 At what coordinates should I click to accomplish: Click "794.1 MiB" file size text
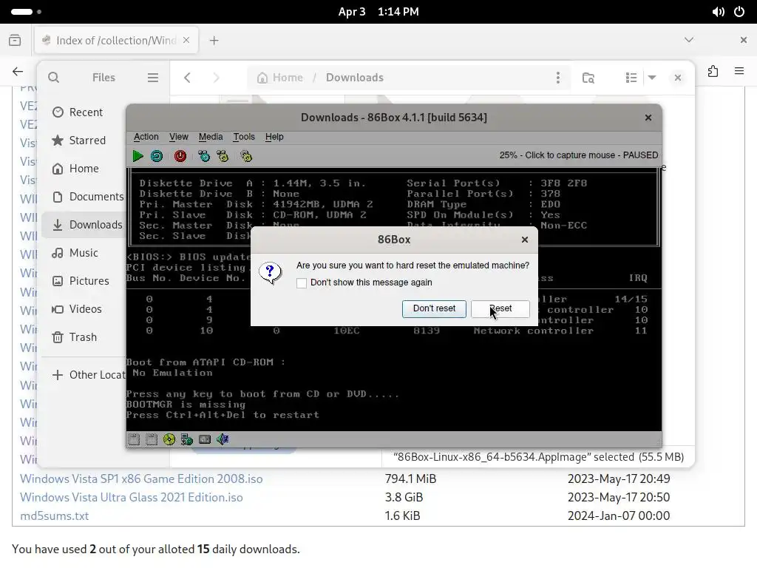pyautogui.click(x=410, y=479)
